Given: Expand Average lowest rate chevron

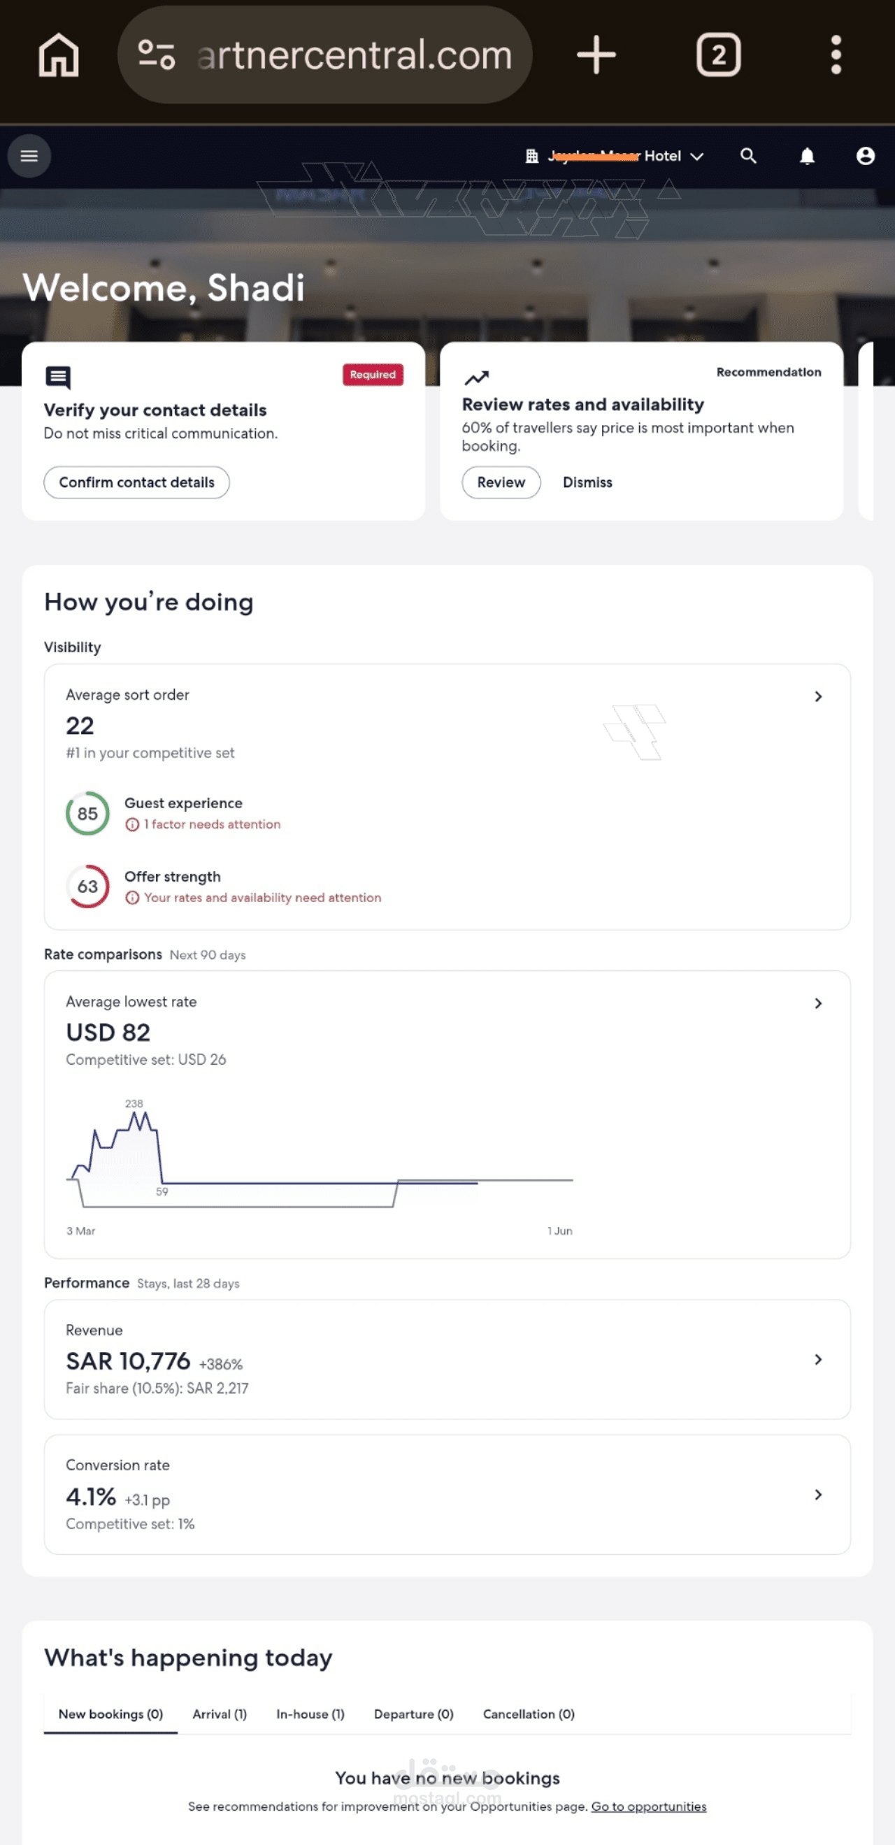Looking at the screenshot, I should (817, 1003).
